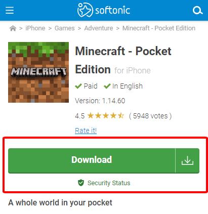Open the iPhone breadcrumb link

coord(35,28)
